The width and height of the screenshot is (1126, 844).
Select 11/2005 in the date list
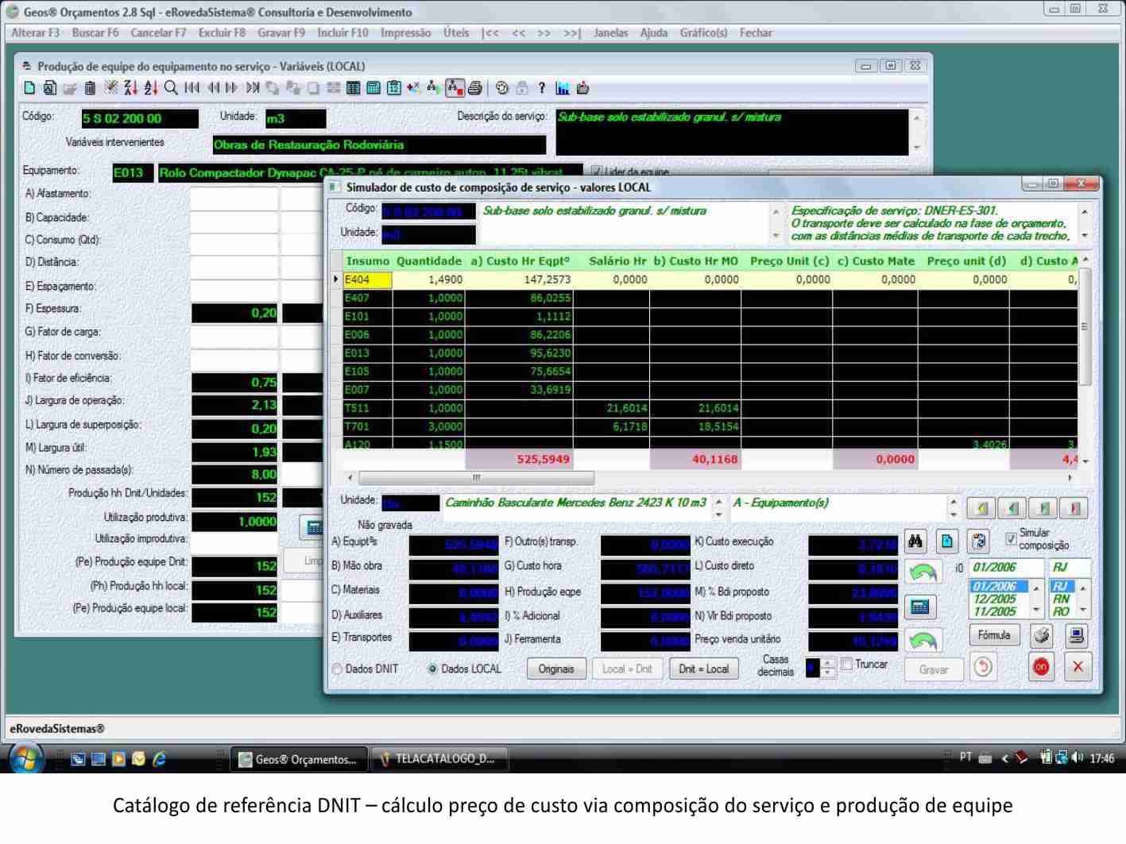[994, 611]
